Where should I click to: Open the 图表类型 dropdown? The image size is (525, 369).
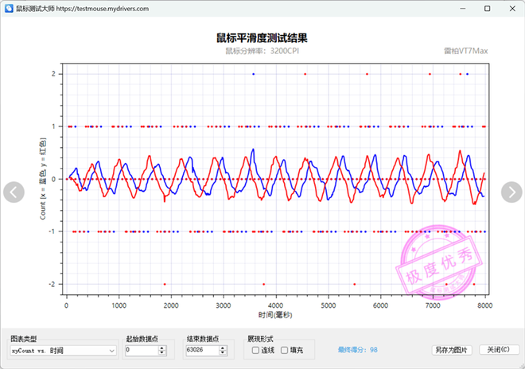pyautogui.click(x=64, y=350)
